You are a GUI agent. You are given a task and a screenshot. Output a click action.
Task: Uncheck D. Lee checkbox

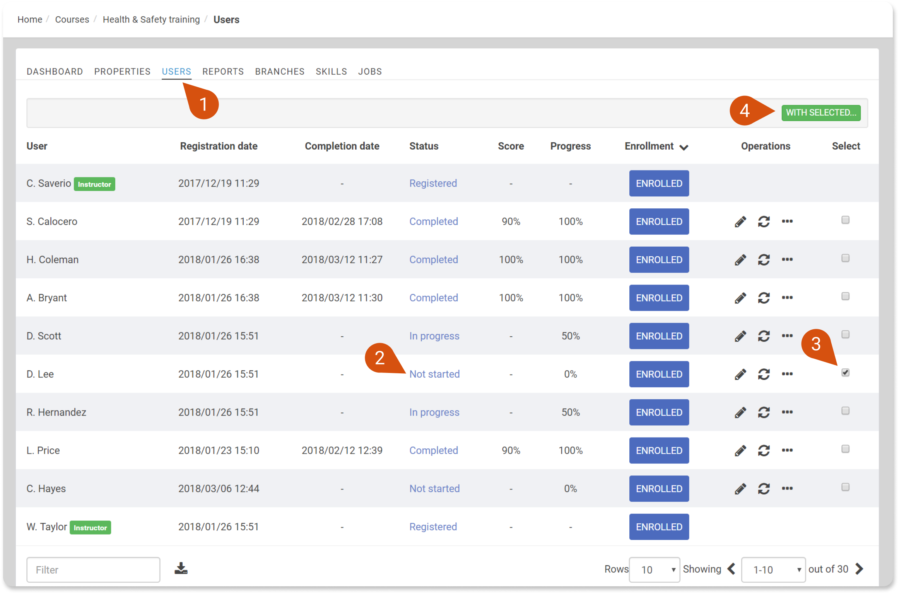[x=845, y=373]
